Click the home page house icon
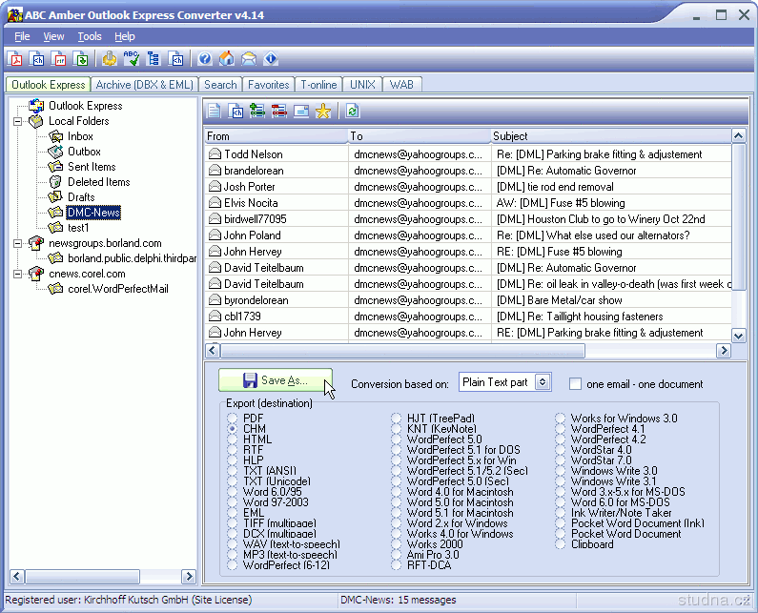Screen dimensions: 758x613 (227, 59)
